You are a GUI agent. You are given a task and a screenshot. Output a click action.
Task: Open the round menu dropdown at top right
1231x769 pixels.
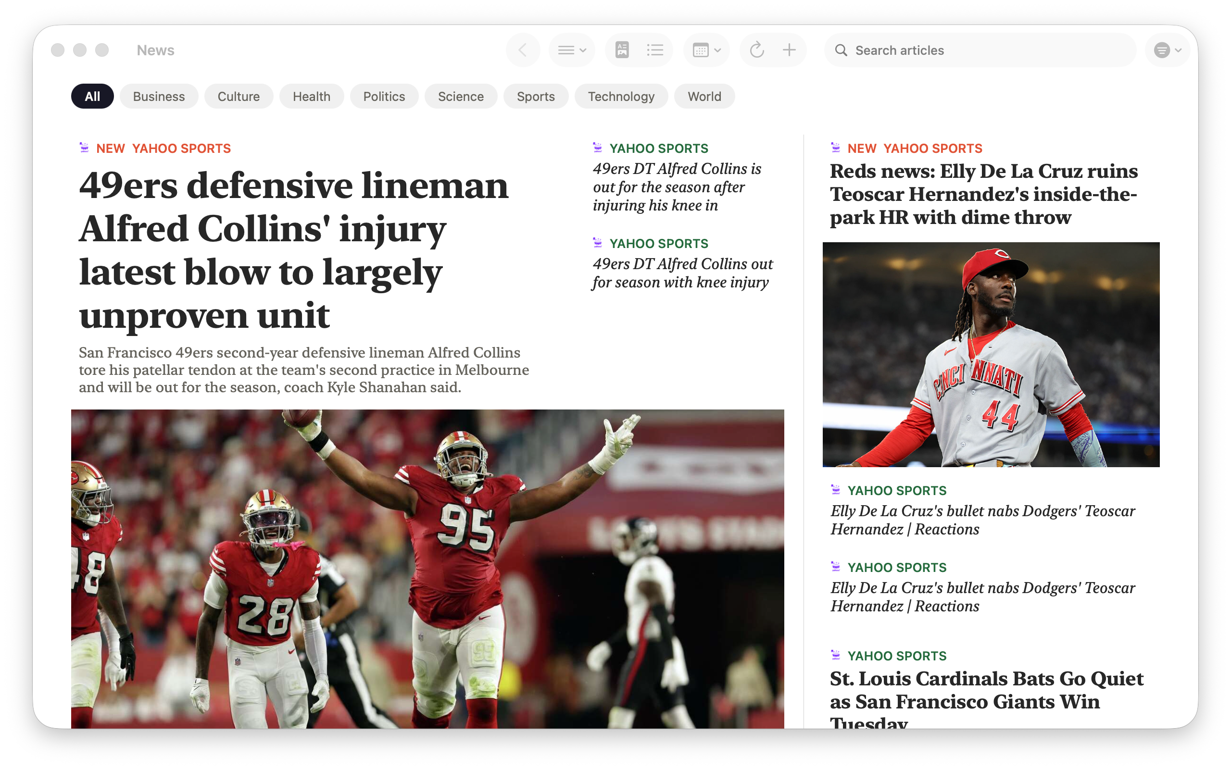click(x=1168, y=50)
